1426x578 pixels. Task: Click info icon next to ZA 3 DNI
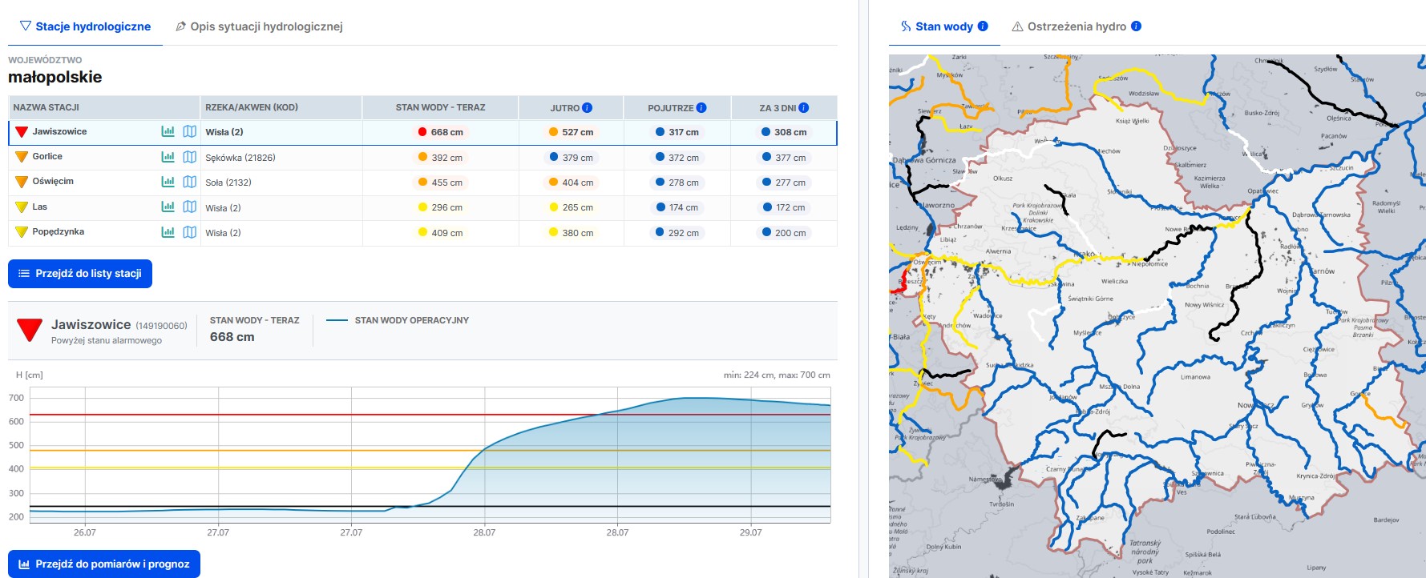click(x=804, y=107)
